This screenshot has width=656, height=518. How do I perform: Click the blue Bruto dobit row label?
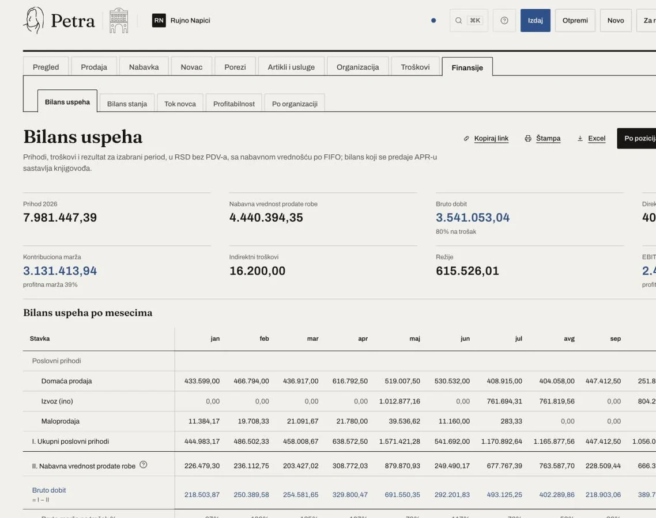(49, 490)
